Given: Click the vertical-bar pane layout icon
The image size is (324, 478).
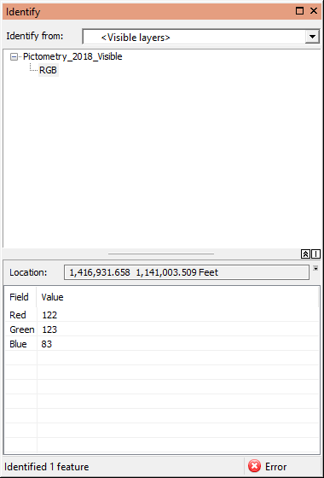Looking at the screenshot, I should coord(315,254).
